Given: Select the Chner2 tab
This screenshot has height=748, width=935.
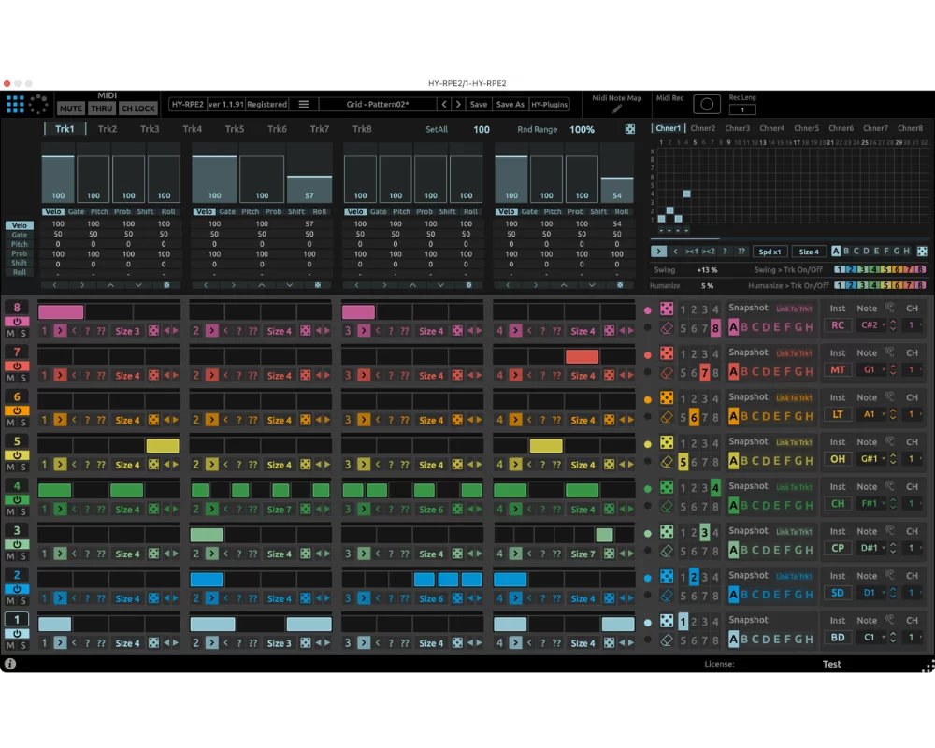Looking at the screenshot, I should (703, 128).
